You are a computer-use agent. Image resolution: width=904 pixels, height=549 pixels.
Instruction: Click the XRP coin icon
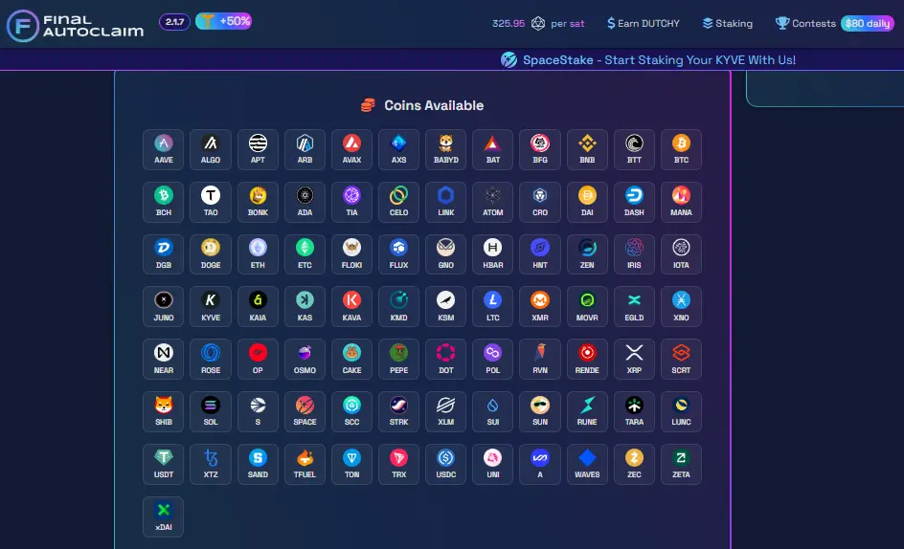pyautogui.click(x=634, y=353)
